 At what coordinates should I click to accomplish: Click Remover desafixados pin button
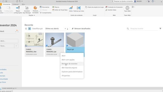click(x=81, y=29)
